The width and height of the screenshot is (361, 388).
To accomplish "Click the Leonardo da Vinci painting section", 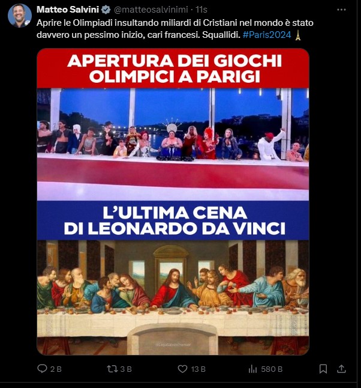I will (173, 297).
